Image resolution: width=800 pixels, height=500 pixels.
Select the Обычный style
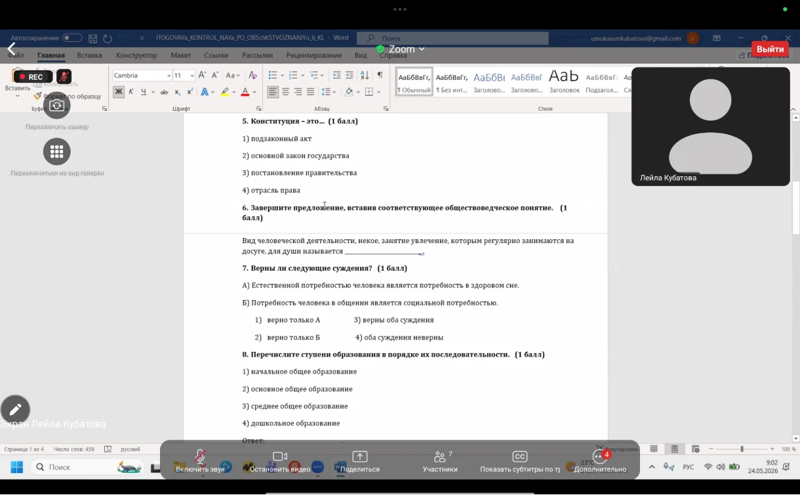click(414, 83)
